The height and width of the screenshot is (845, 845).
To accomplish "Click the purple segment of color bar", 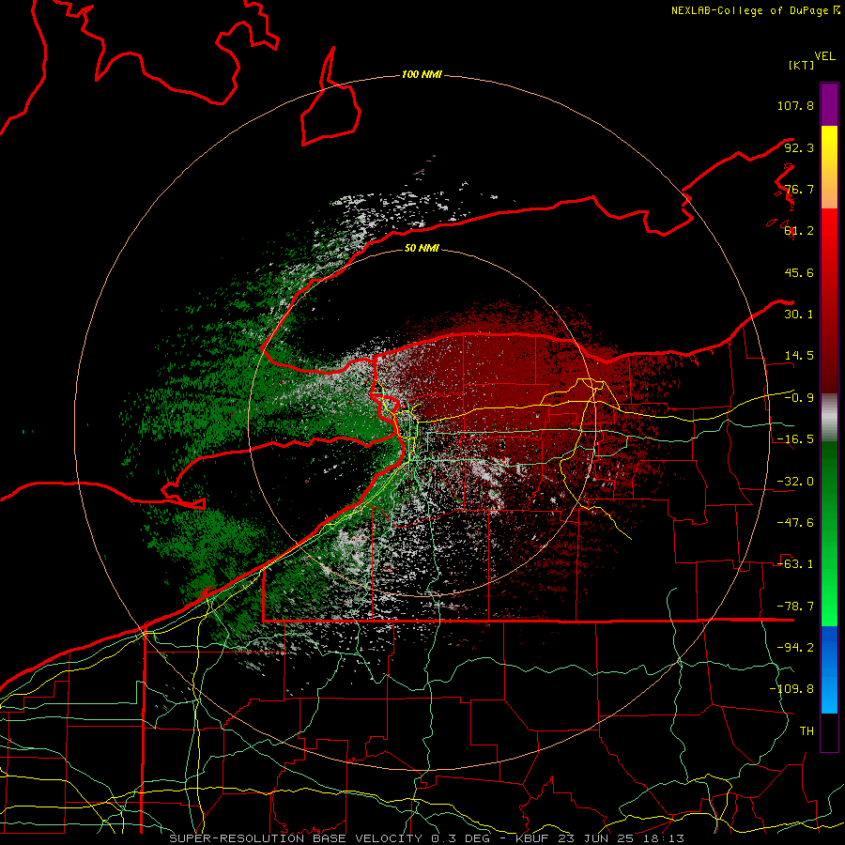I will coord(829,104).
